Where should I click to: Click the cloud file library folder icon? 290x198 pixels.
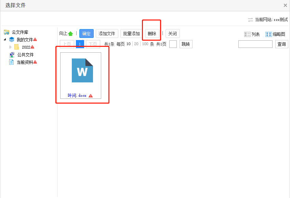(6, 32)
